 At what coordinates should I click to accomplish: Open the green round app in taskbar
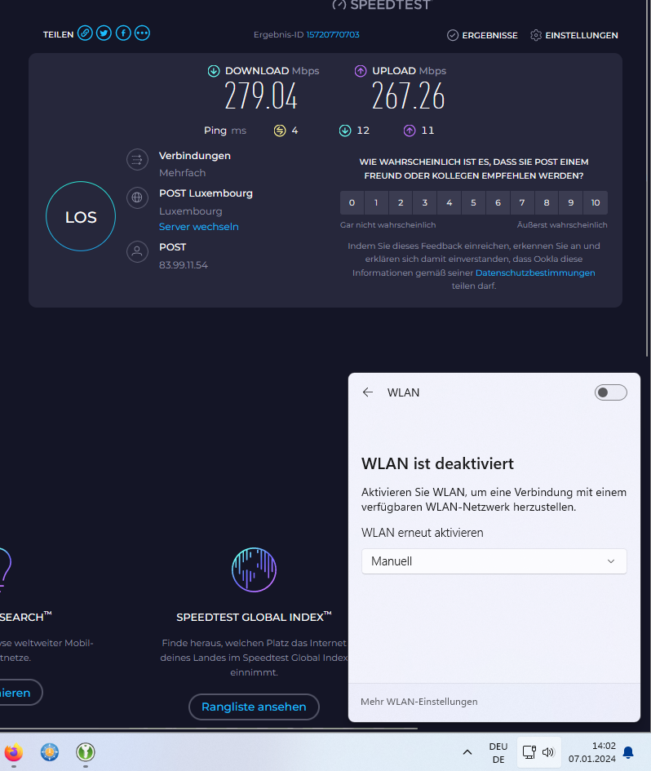tap(86, 752)
